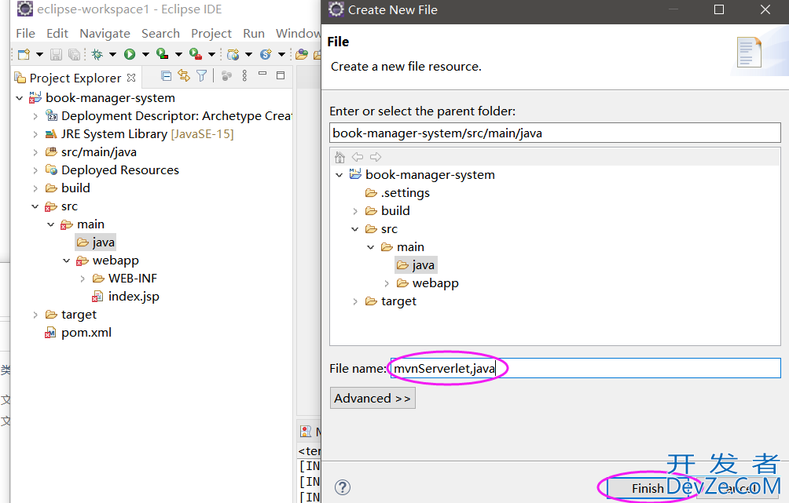The width and height of the screenshot is (789, 503).
Task: Collapse book-manager-system in Project Explorer
Action: (19, 98)
